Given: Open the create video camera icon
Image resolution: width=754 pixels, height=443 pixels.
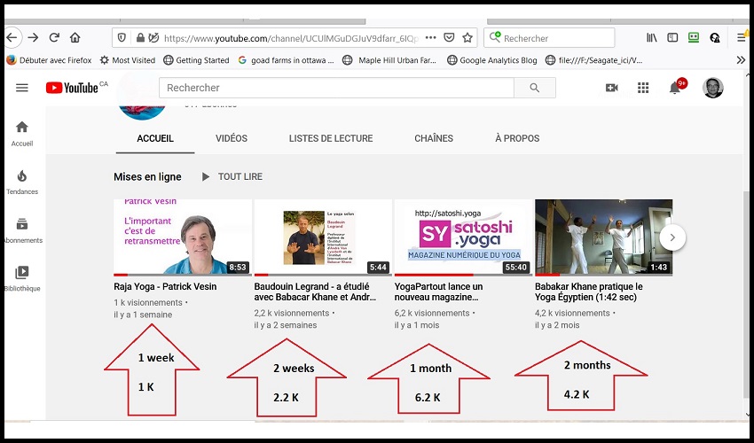Looking at the screenshot, I should tap(611, 88).
